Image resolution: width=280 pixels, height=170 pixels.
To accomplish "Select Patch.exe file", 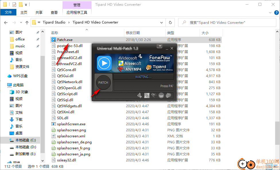I will (x=136, y=40).
